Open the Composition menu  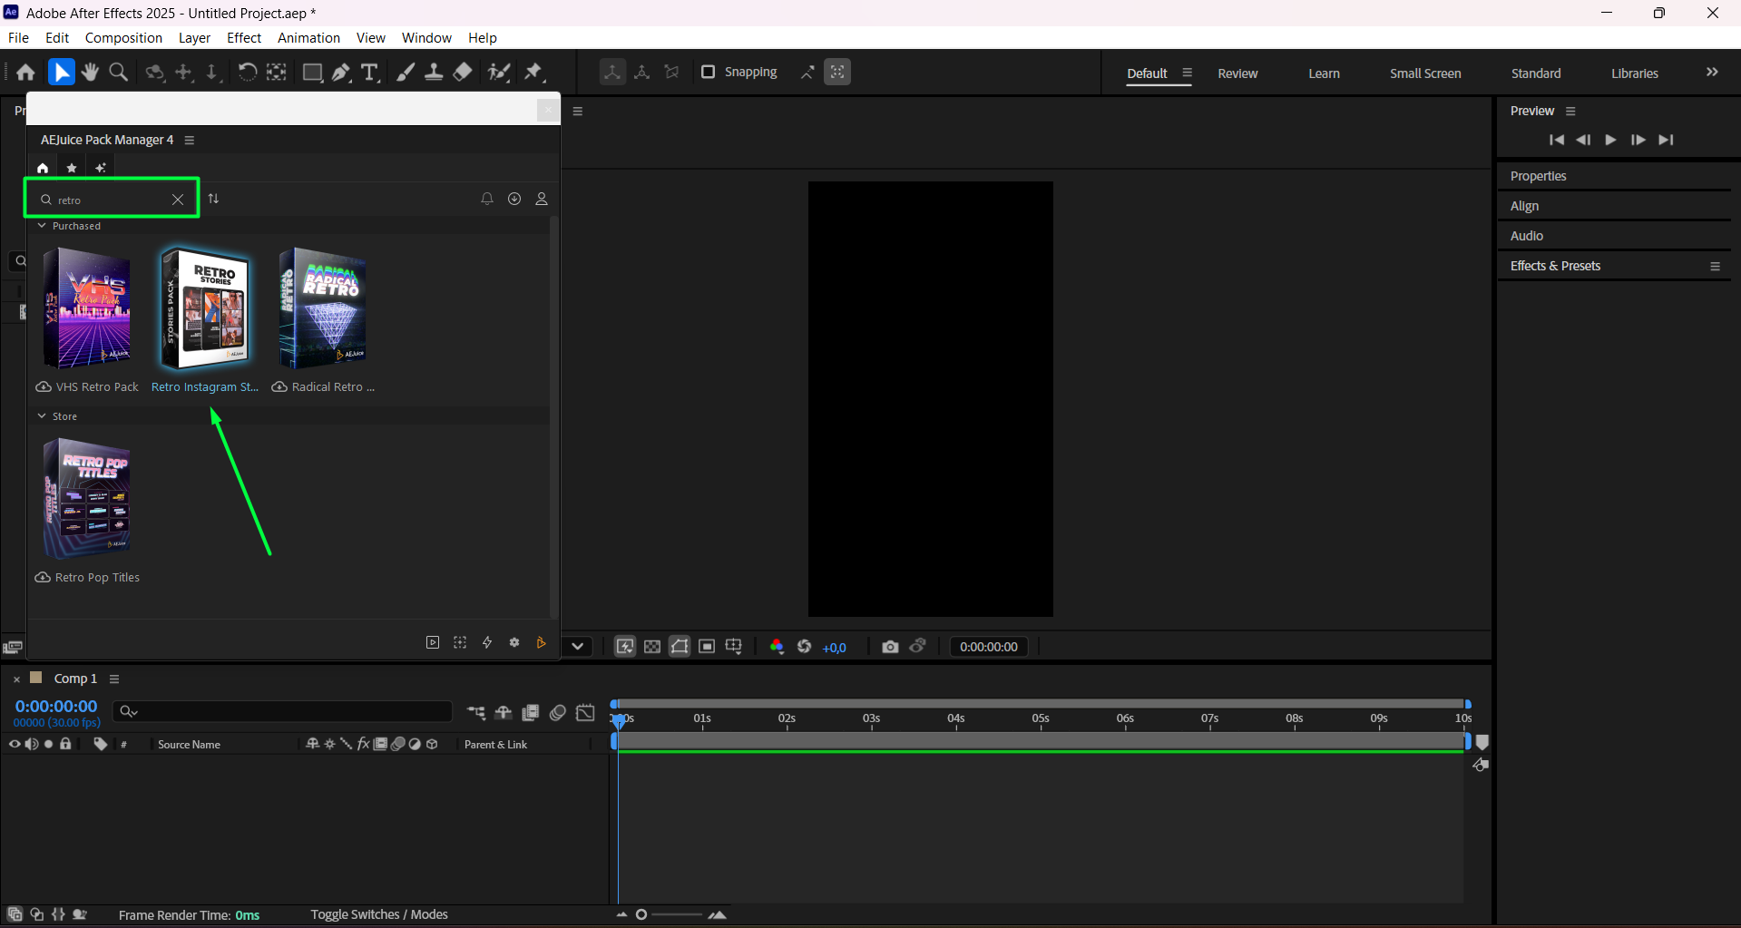coord(123,38)
